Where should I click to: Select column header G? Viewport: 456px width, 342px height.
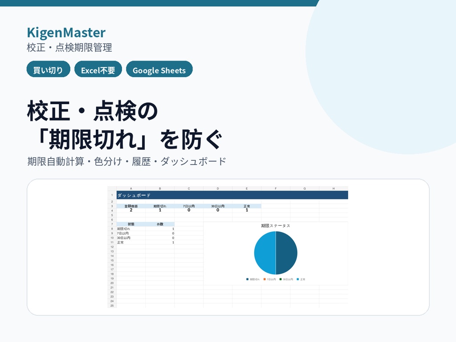coord(305,188)
